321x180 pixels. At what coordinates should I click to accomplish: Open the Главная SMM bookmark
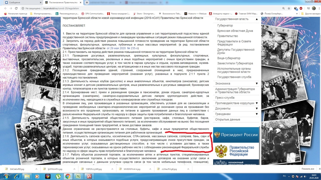point(246,13)
